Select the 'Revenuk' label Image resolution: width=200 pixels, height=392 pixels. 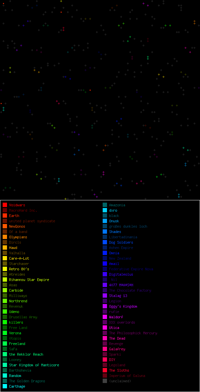[16, 307]
